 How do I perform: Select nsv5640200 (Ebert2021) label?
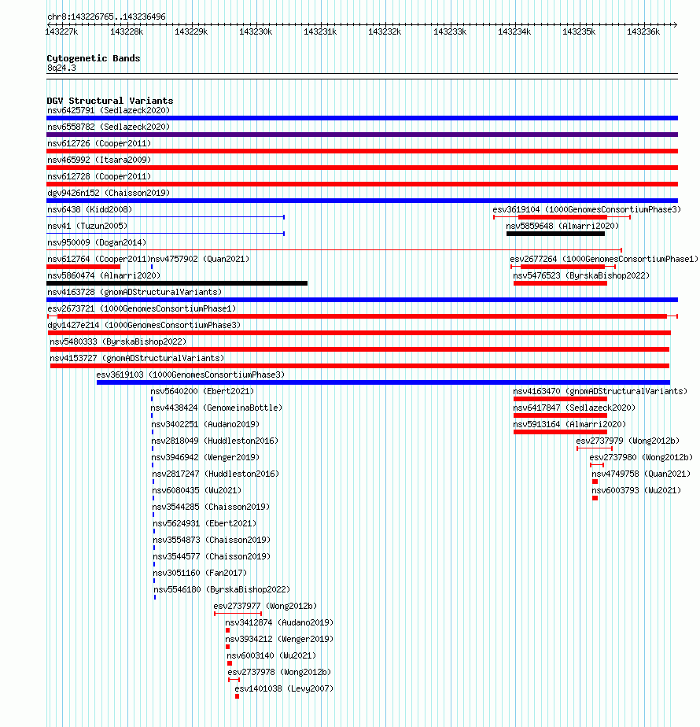[203, 391]
